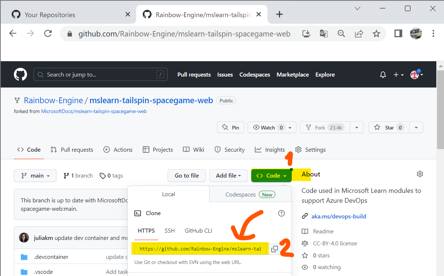Click the browser back arrow
The image size is (444, 276).
13,34
